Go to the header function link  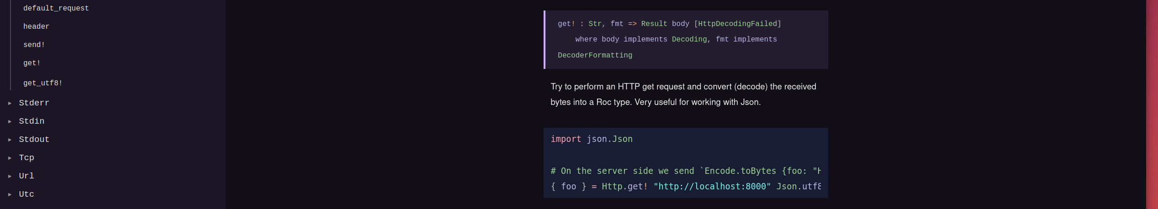click(36, 26)
